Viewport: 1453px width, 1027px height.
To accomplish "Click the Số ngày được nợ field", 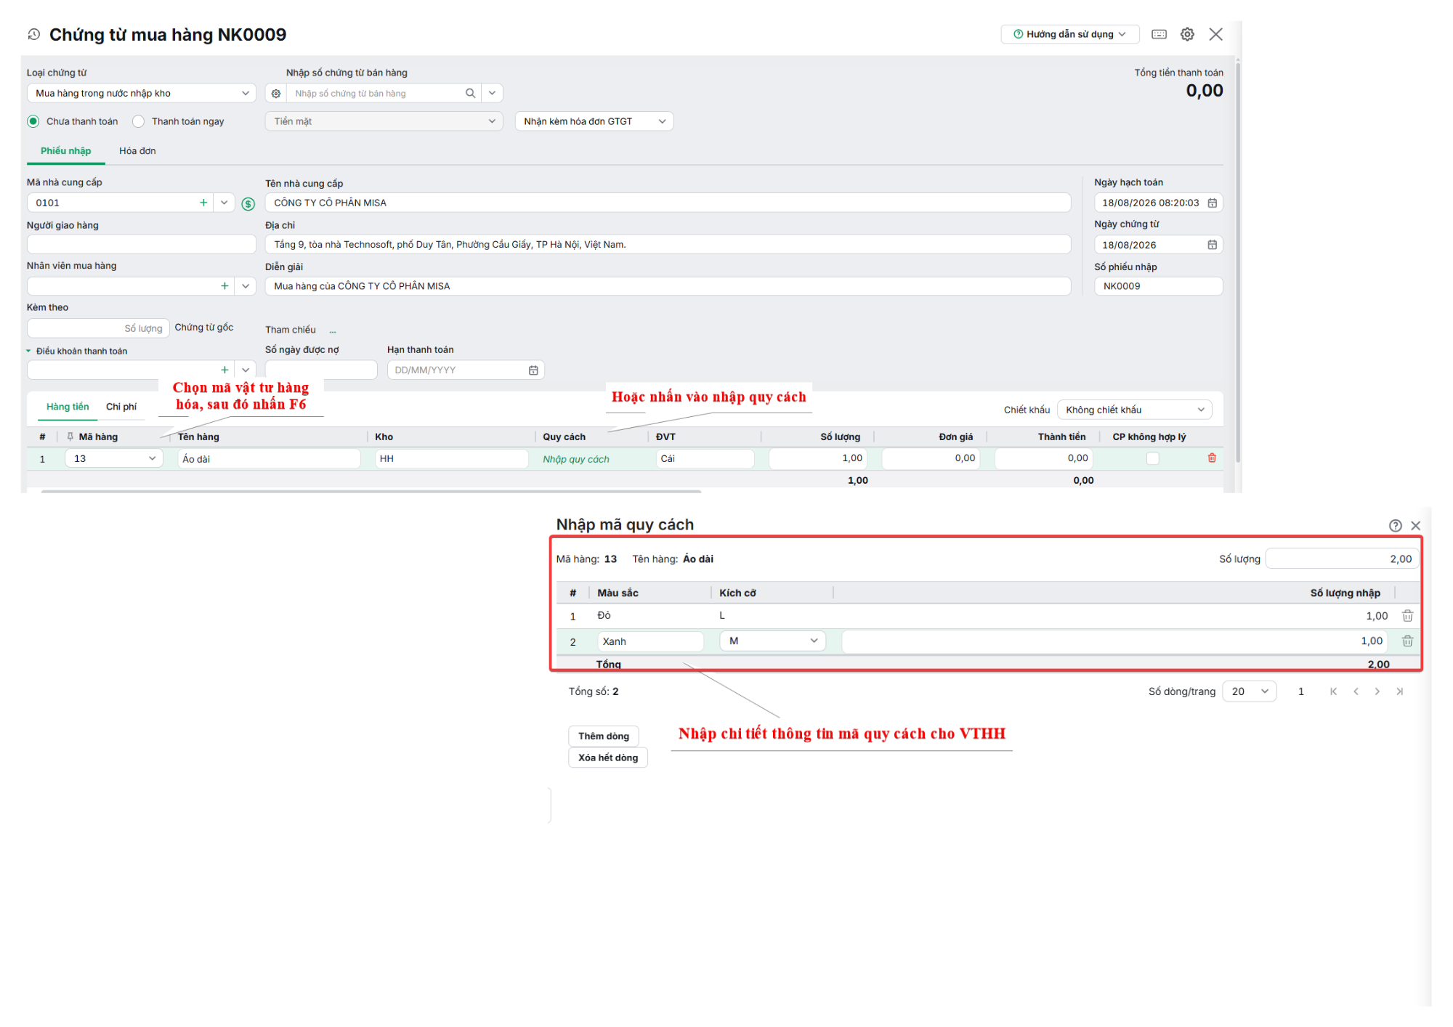I will pos(321,370).
